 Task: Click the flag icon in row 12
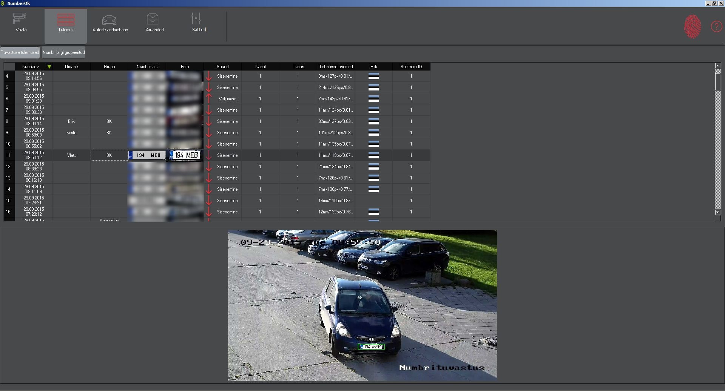coord(373,167)
